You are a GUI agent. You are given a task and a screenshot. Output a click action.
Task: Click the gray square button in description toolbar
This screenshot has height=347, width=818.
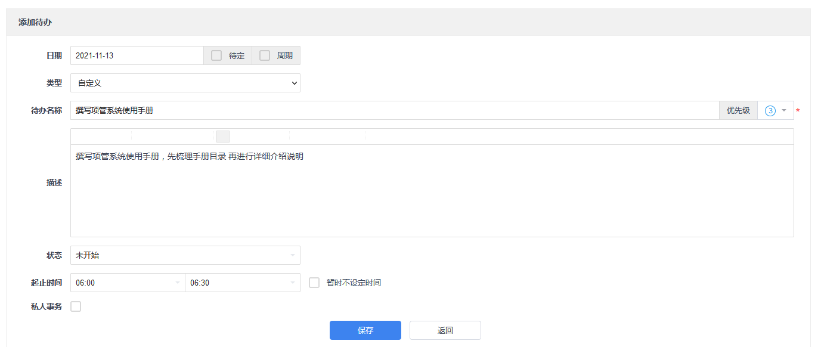(223, 137)
